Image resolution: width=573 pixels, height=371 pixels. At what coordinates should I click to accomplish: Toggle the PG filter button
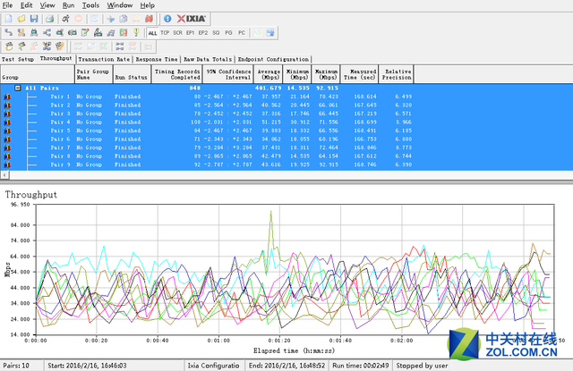pos(229,32)
